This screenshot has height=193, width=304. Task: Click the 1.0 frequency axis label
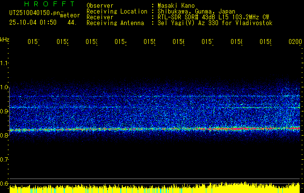click(4, 87)
